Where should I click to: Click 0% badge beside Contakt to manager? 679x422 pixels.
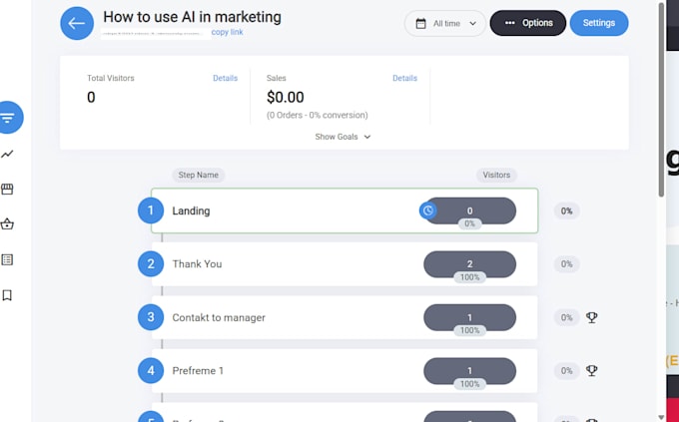pos(566,317)
